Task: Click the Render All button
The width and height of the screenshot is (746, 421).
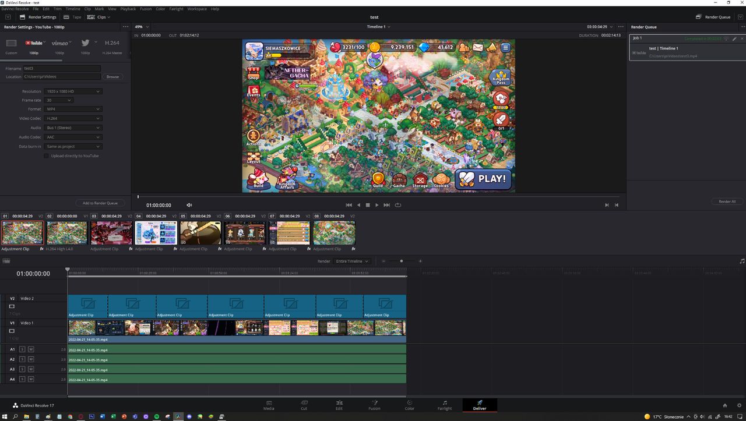Action: click(727, 201)
